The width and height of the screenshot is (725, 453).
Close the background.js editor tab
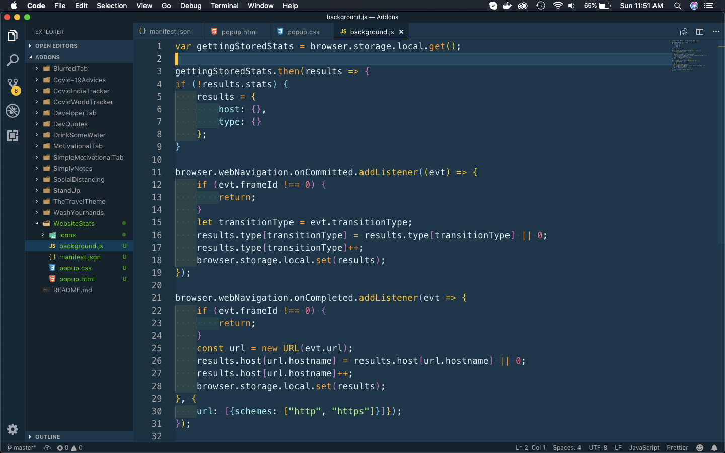coord(401,32)
